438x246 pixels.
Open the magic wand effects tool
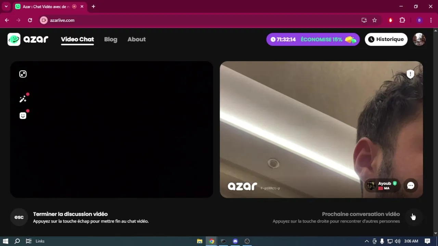coord(23,99)
